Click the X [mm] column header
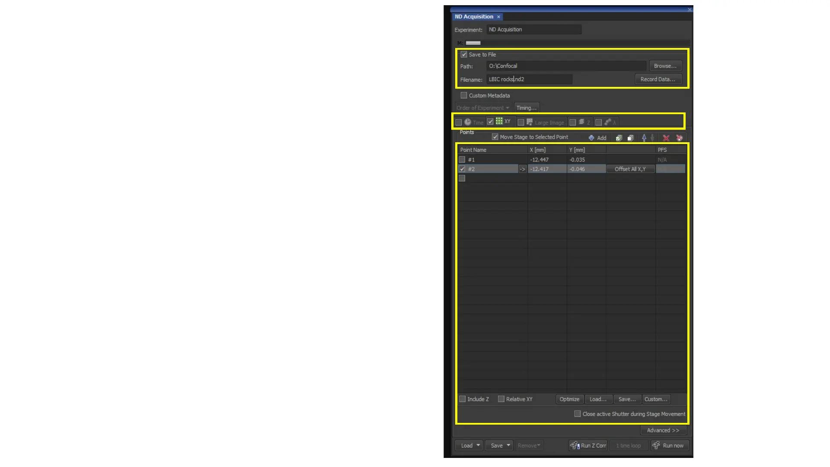Image resolution: width=830 pixels, height=467 pixels. [547, 150]
